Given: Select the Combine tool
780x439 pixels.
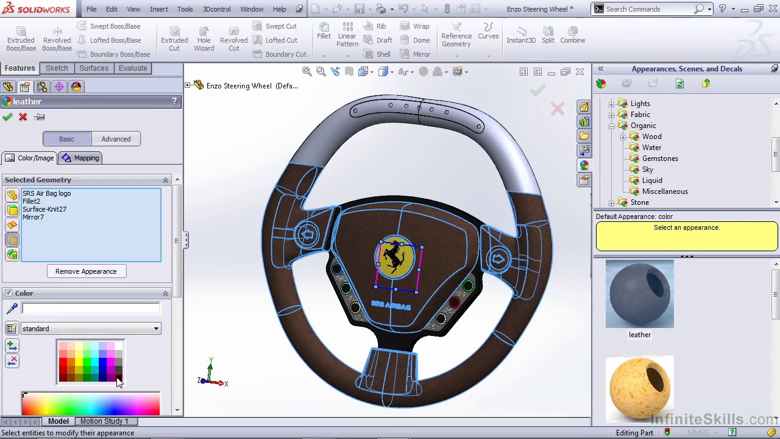Looking at the screenshot, I should tap(572, 35).
